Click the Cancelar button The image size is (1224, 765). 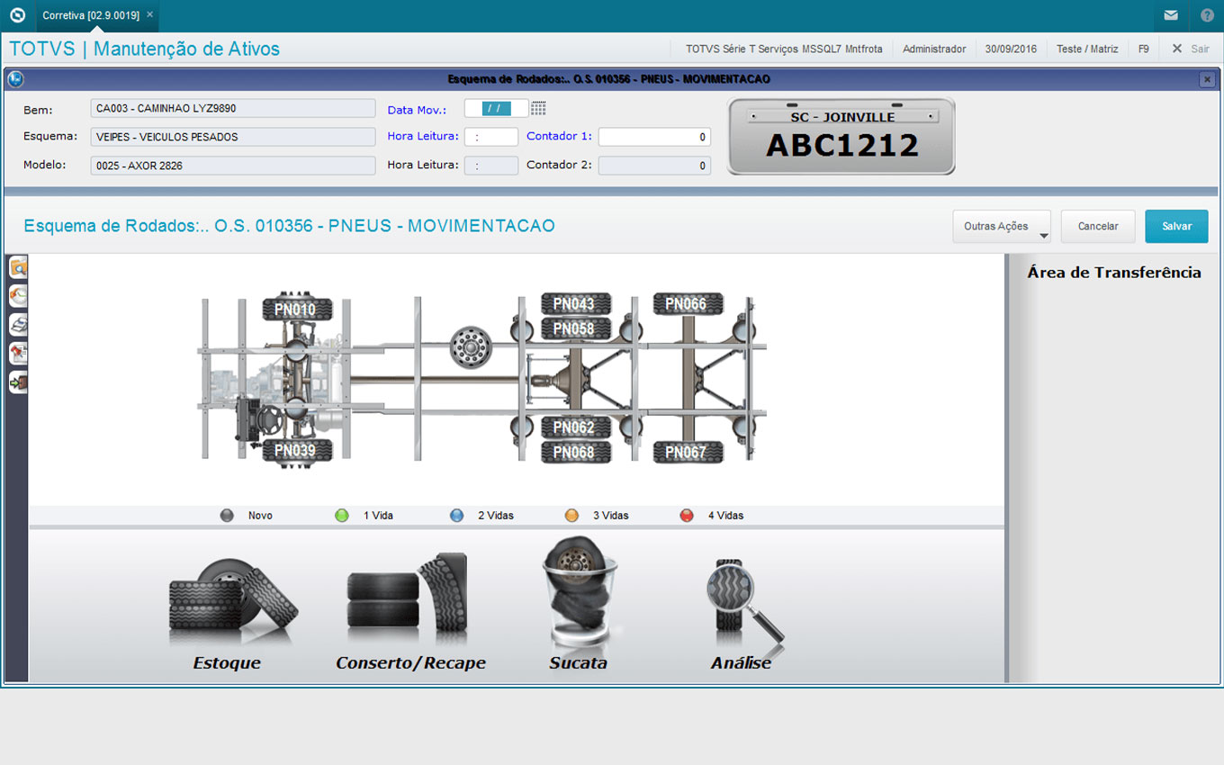(x=1098, y=227)
